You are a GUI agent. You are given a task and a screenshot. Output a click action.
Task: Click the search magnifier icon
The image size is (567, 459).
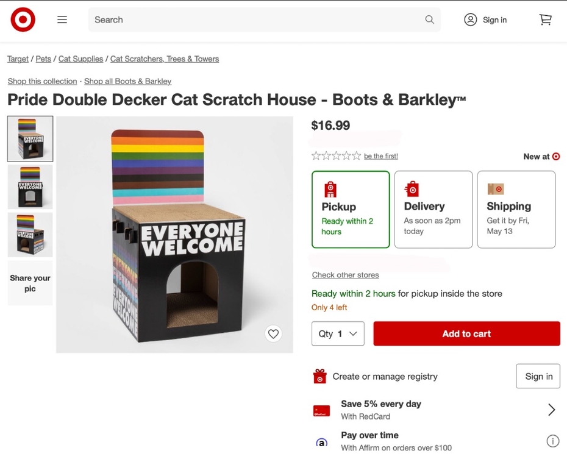coord(429,20)
